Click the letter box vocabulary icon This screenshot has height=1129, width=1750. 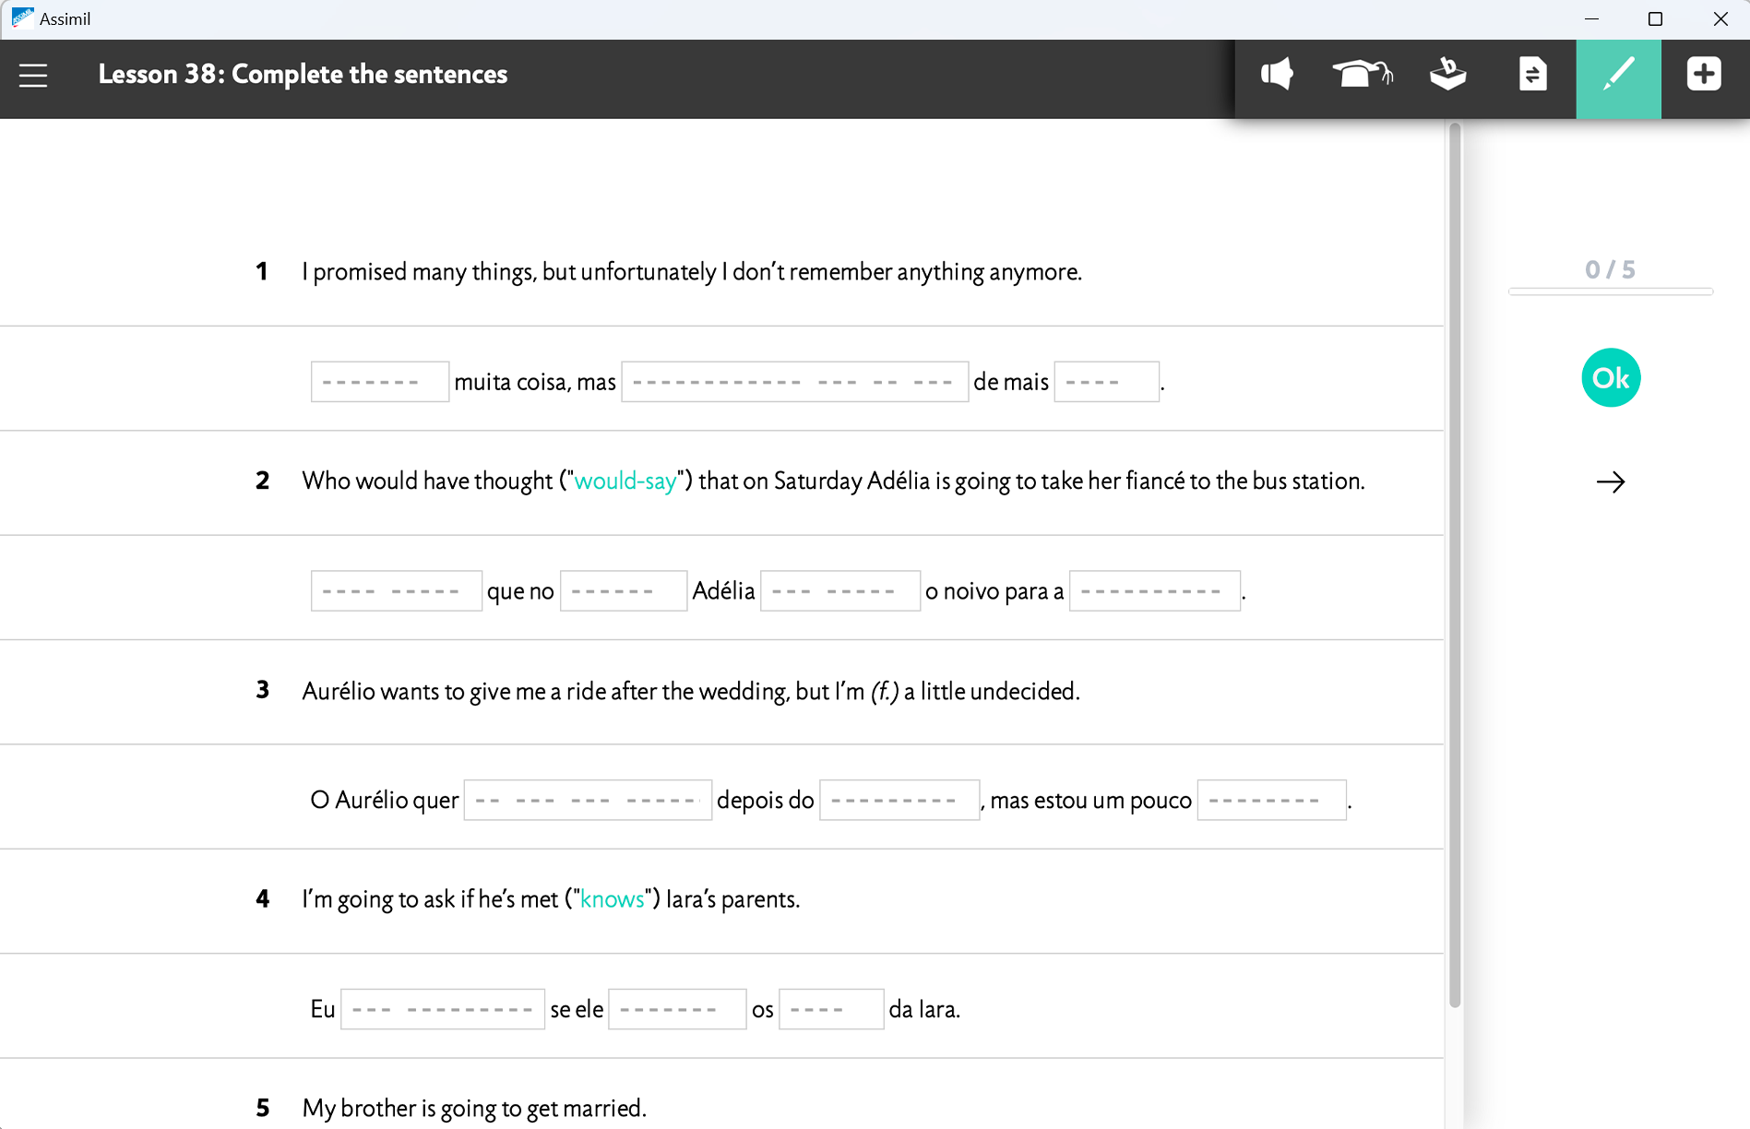pyautogui.click(x=1447, y=75)
